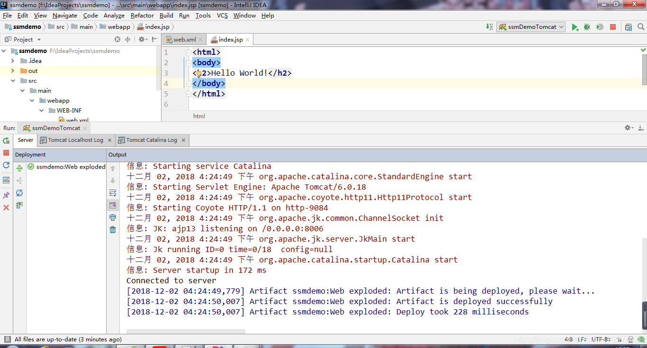
Task: Close Run panel with red X icon
Action: coord(6,208)
